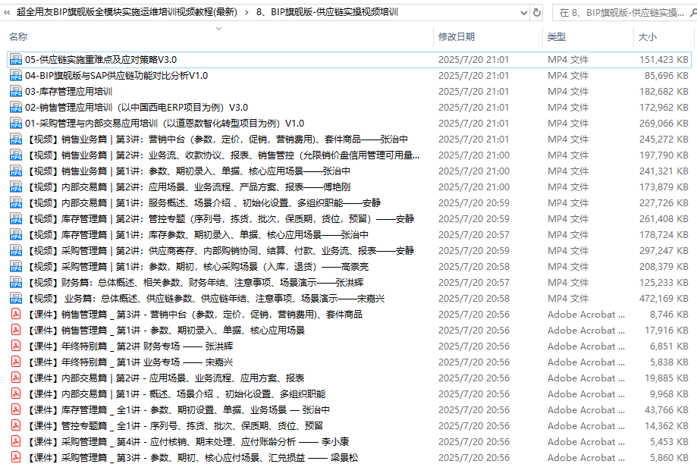Sort files by the 大小 column
The image size is (697, 464).
click(x=646, y=36)
